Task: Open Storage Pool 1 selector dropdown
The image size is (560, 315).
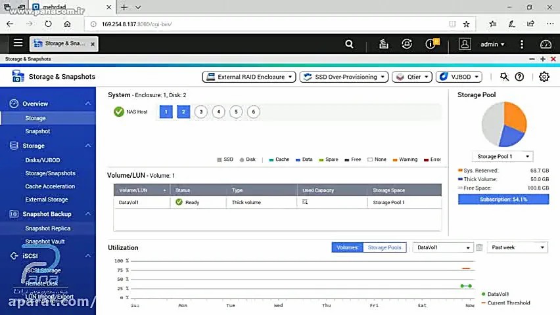Action: (503, 156)
